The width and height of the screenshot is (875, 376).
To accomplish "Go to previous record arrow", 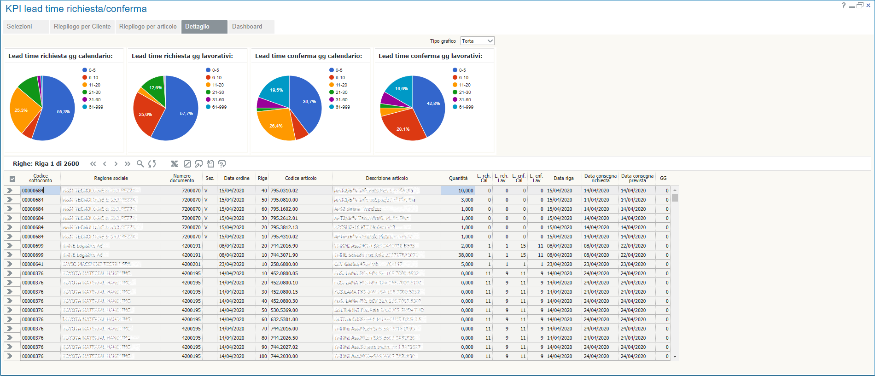I will click(105, 164).
